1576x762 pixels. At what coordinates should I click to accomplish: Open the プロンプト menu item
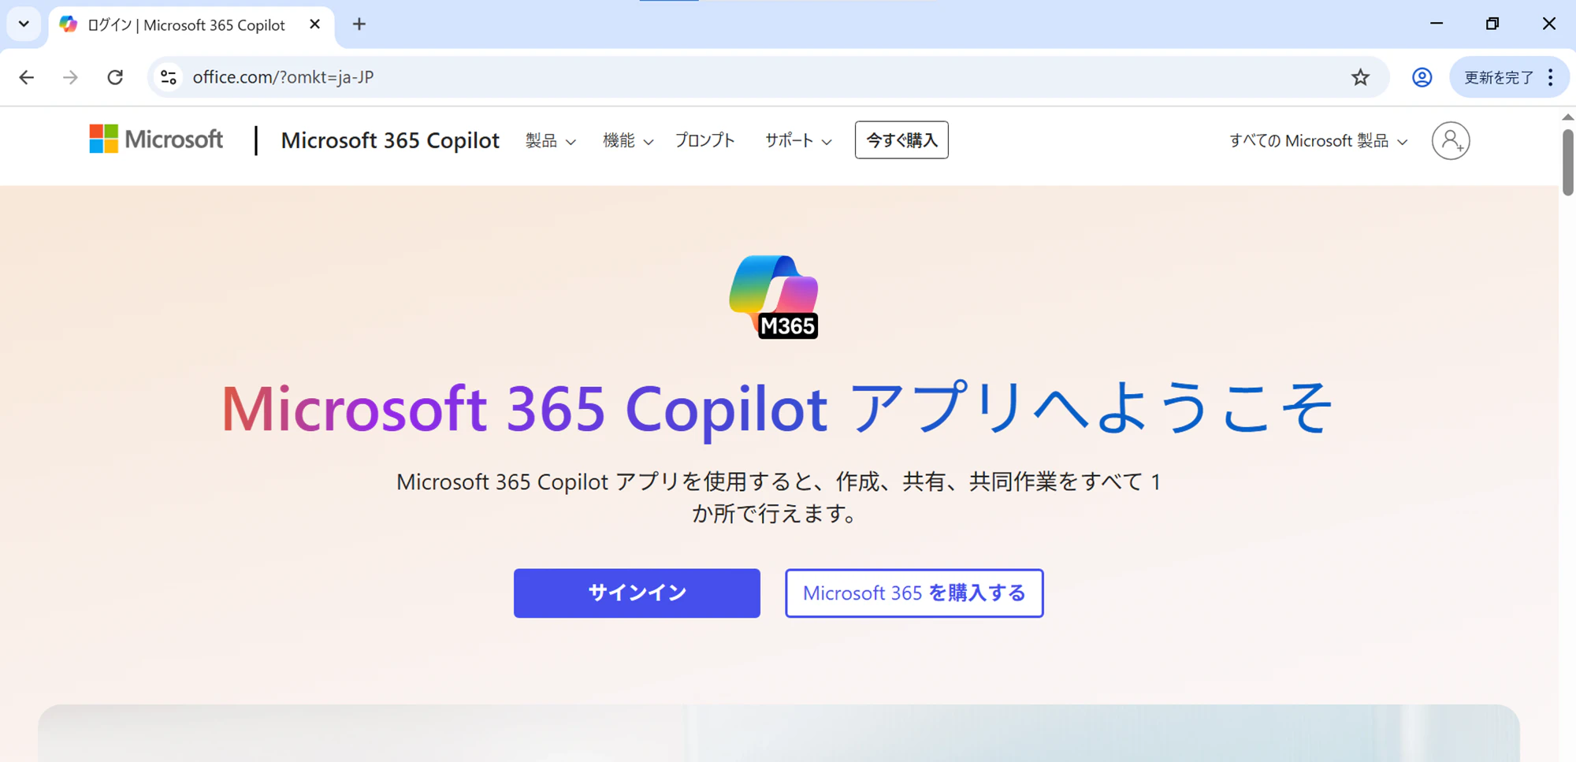point(704,140)
